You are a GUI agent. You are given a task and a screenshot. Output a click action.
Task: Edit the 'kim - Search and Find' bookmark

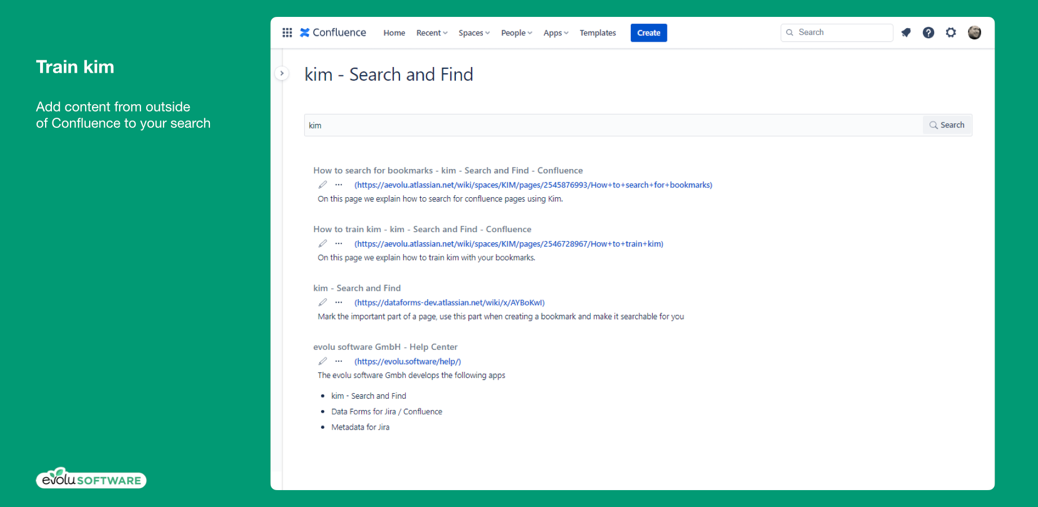tap(323, 303)
